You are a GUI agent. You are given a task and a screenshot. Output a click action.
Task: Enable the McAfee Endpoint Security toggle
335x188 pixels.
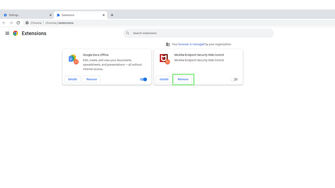click(234, 79)
